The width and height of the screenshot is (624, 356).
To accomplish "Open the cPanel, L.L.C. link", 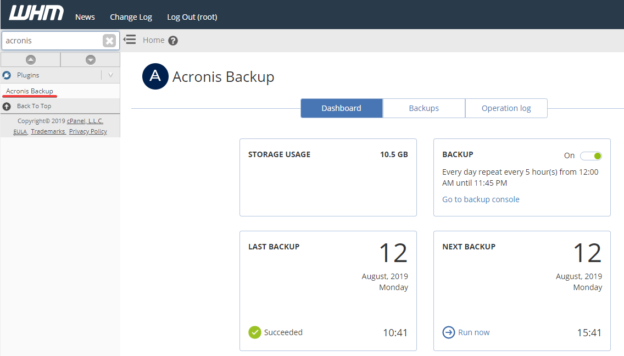I will [x=85, y=121].
